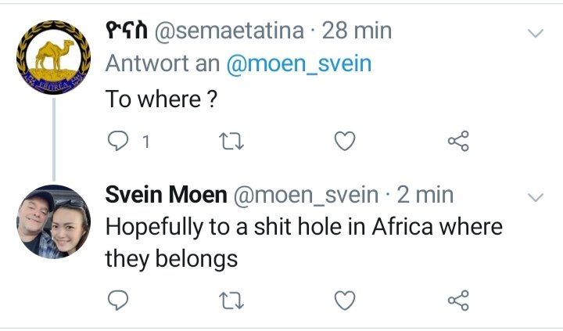Click the "2 min" timestamp
Screen dimensions: 563x331
pos(424,196)
